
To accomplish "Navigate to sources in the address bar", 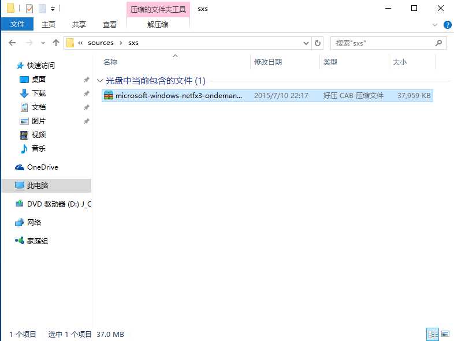I will coord(101,43).
